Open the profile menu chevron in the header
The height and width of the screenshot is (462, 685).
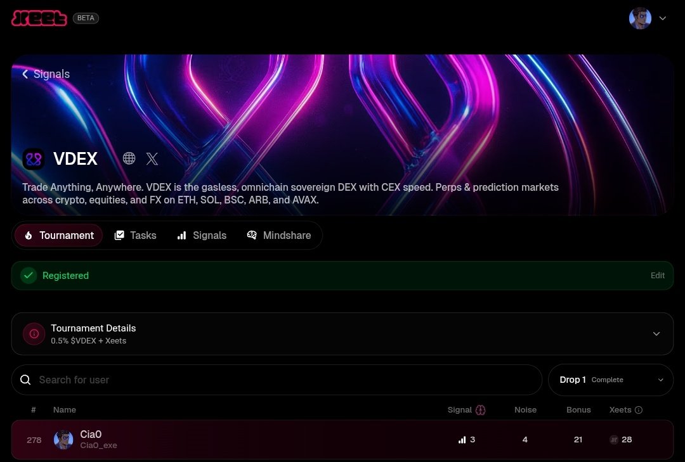point(663,18)
